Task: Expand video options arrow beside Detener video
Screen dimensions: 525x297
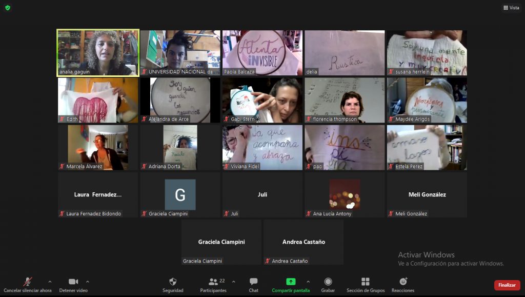Action: [x=88, y=282]
